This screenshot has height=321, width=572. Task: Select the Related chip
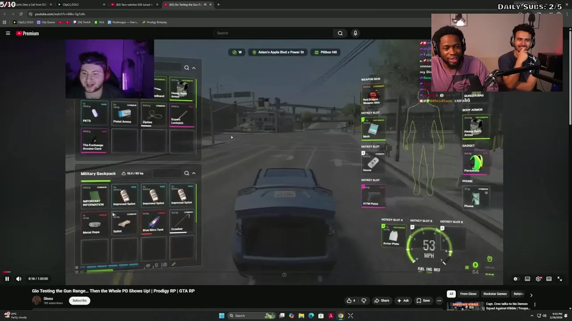[518, 294]
